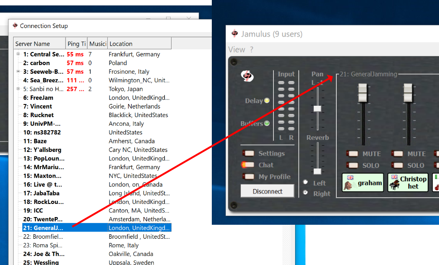Select the FreeJam server entry
Viewport: 439px width, 265px height.
(39, 98)
